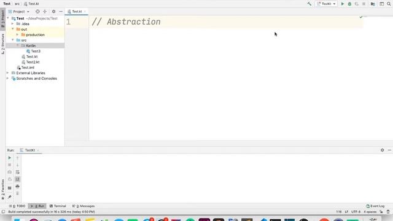Open Search Everywhere magnifier icon
Viewport: 393px width, 221px height.
click(389, 4)
